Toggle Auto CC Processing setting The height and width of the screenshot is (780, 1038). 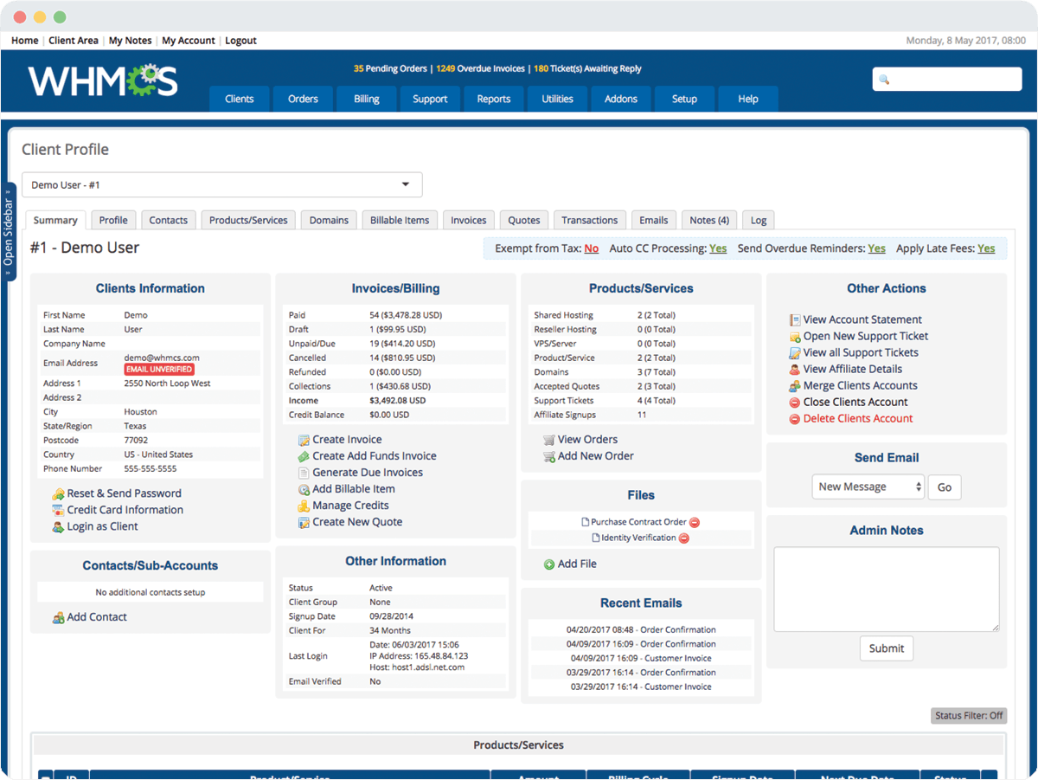tap(718, 249)
